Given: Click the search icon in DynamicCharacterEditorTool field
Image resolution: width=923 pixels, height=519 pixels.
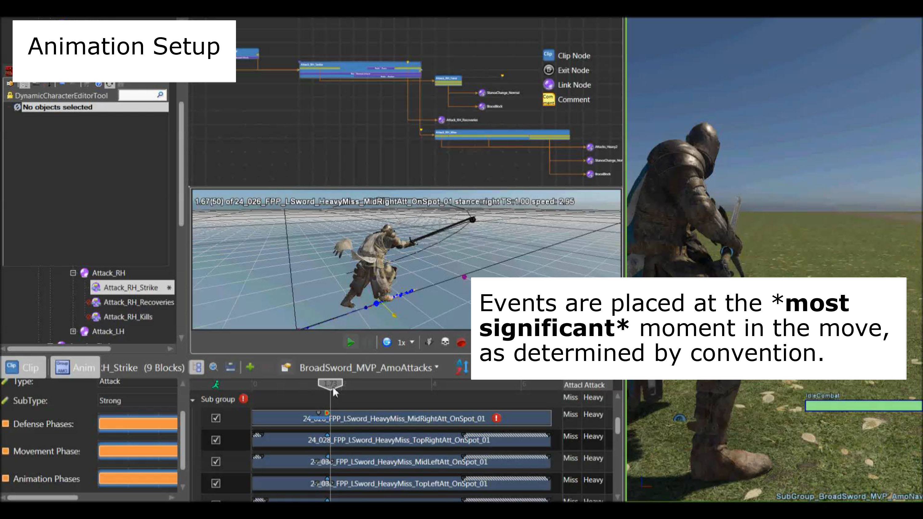Looking at the screenshot, I should [160, 95].
